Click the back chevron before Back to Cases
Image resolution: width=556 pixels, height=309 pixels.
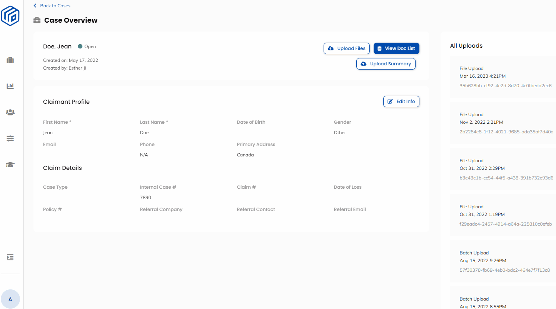point(34,5)
